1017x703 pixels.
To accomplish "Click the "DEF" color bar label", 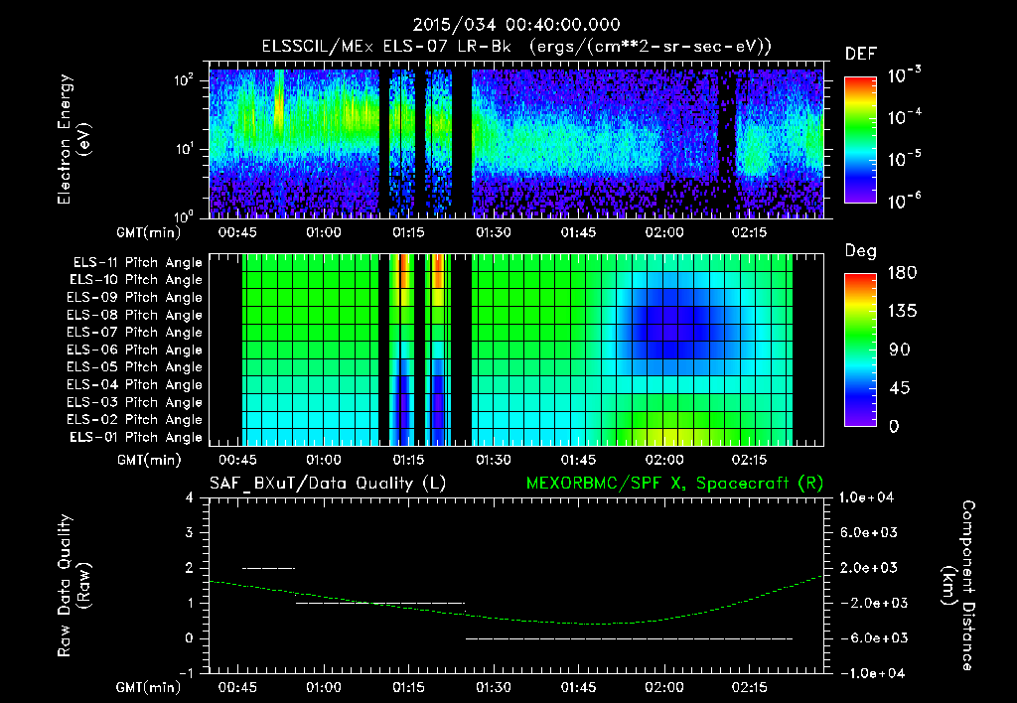I will pyautogui.click(x=861, y=55).
